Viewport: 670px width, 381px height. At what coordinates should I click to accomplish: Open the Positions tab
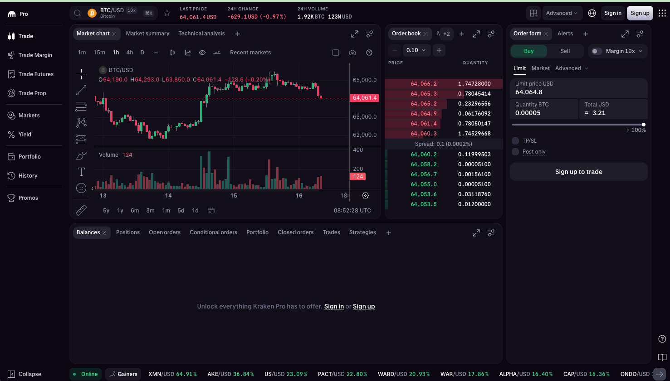[128, 232]
